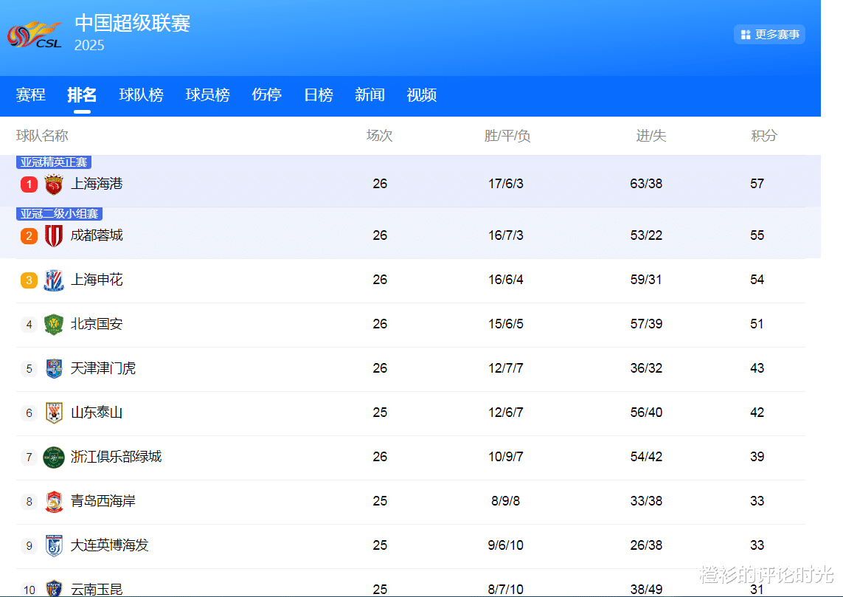The height and width of the screenshot is (597, 843).
Task: Click Beijing Guoan's 15/6/5 record
Action: pos(505,324)
